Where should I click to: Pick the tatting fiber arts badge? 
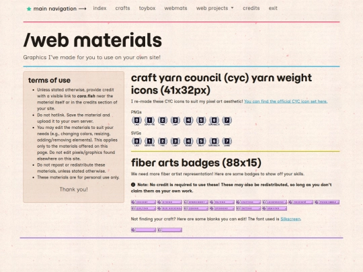pos(249,209)
